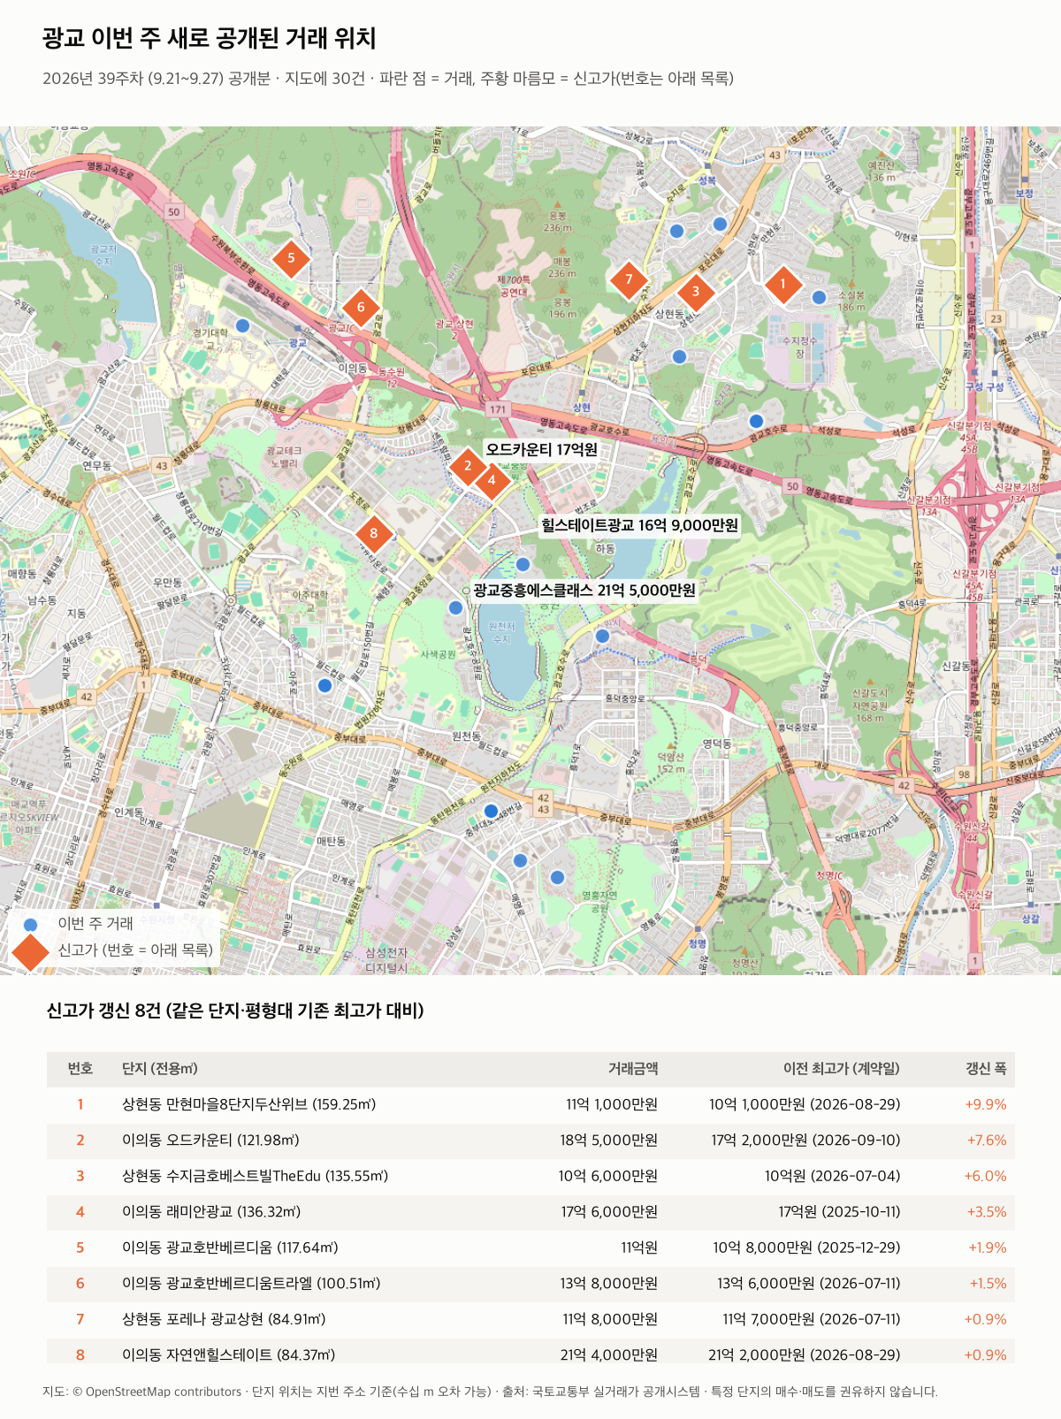Viewport: 1061px width, 1419px height.
Task: Select the '힐스테이트광교 16억 9,000만원' map label
Action: tap(640, 525)
